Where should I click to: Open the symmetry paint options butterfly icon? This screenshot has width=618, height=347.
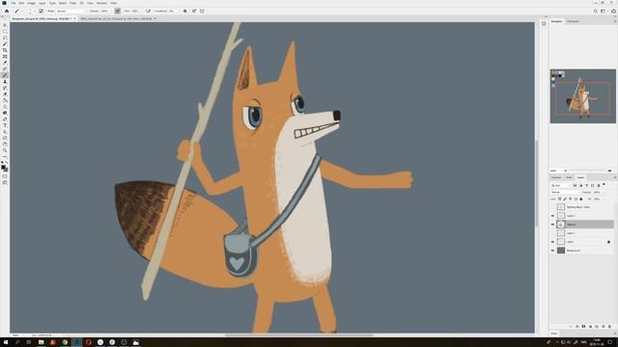[202, 11]
